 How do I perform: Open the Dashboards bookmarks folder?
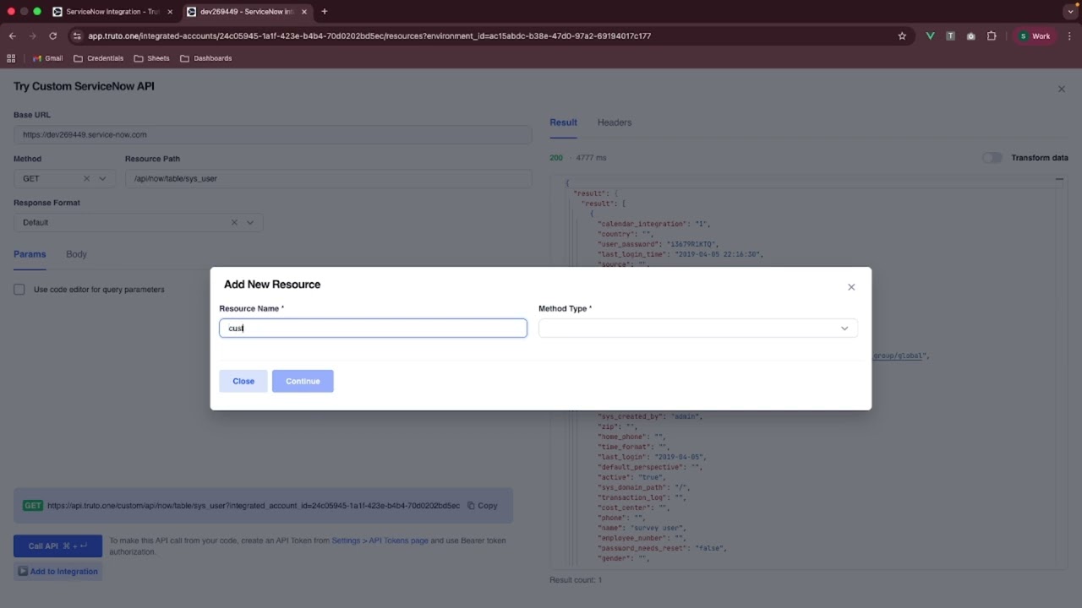pyautogui.click(x=206, y=58)
